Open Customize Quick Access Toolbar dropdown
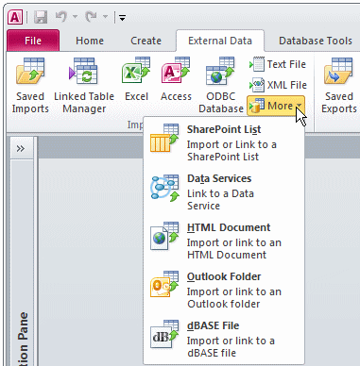 123,18
